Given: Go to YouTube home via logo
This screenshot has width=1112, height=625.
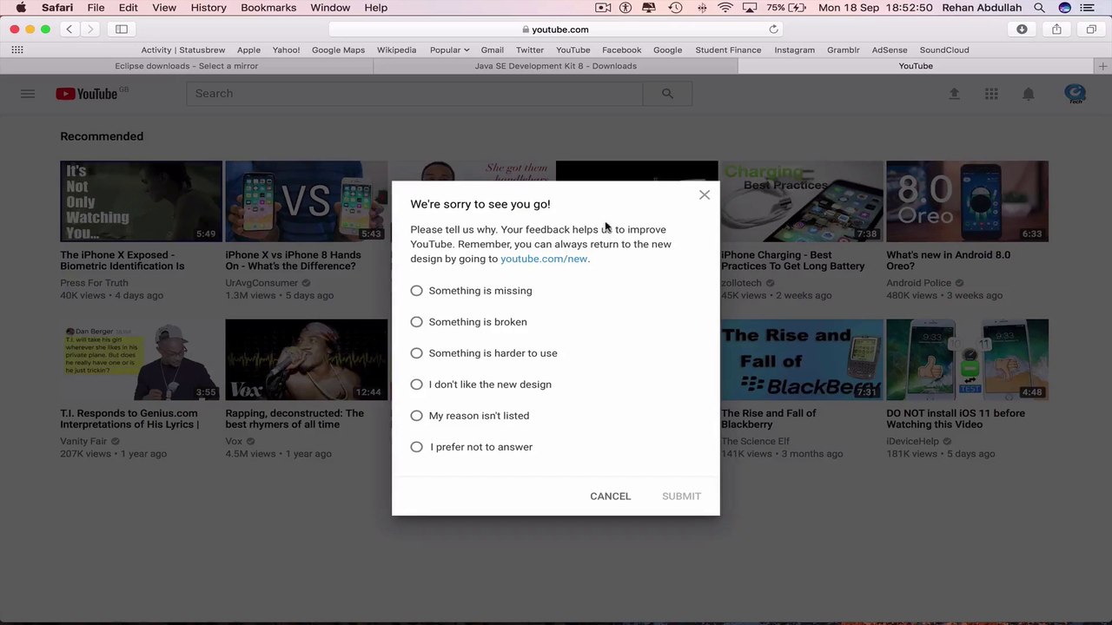Looking at the screenshot, I should click(x=87, y=94).
